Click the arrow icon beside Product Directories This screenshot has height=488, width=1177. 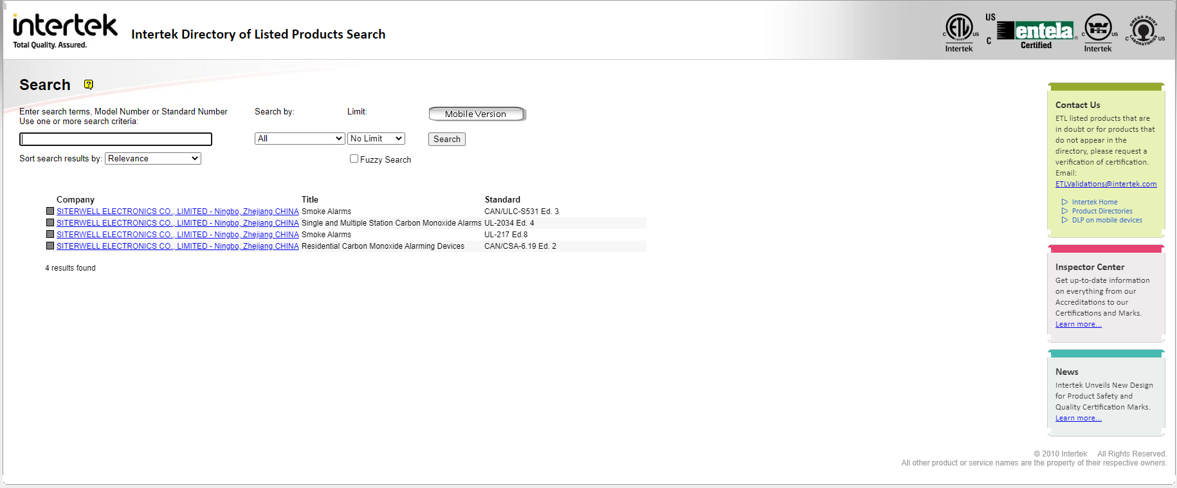pos(1064,211)
